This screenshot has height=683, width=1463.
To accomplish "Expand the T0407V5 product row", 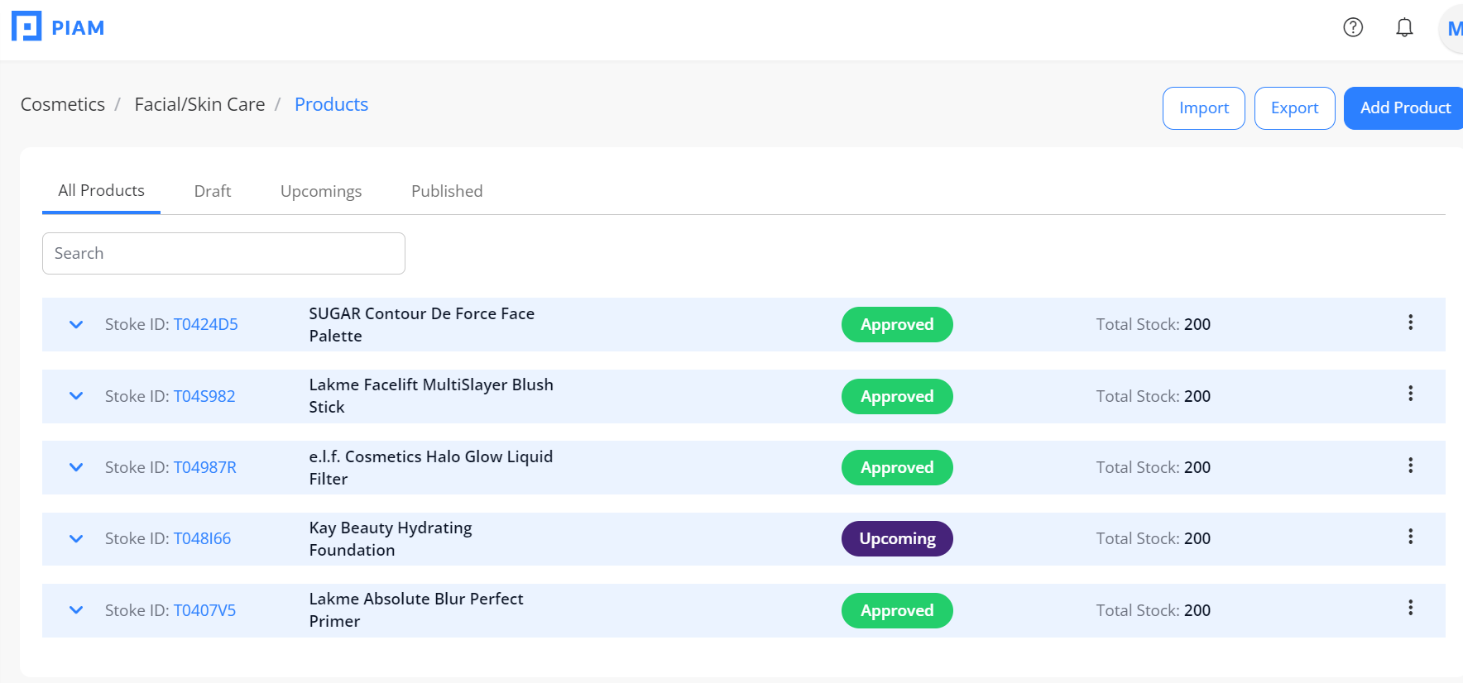I will click(x=76, y=610).
